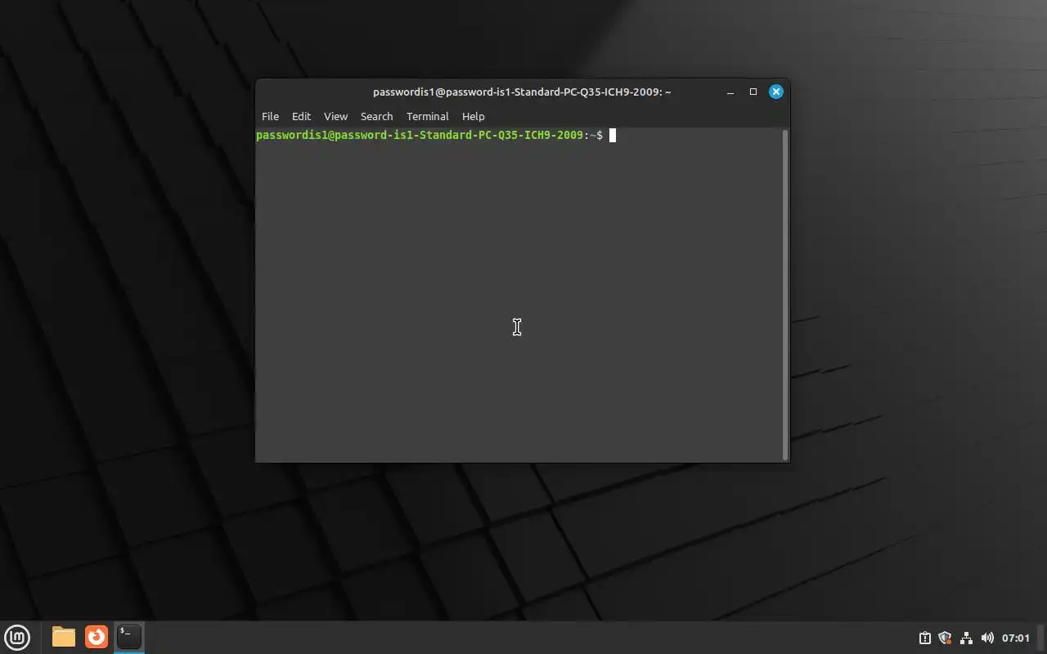Launch the Firefox browser from panel
This screenshot has height=654, width=1047.
point(97,637)
